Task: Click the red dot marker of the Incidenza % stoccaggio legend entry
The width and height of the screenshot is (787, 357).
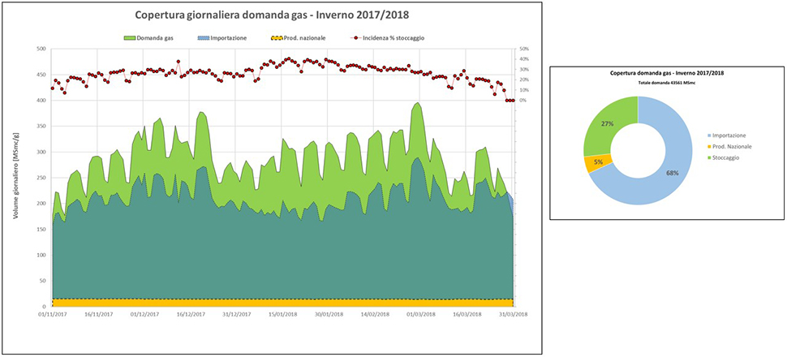Action: coord(357,37)
